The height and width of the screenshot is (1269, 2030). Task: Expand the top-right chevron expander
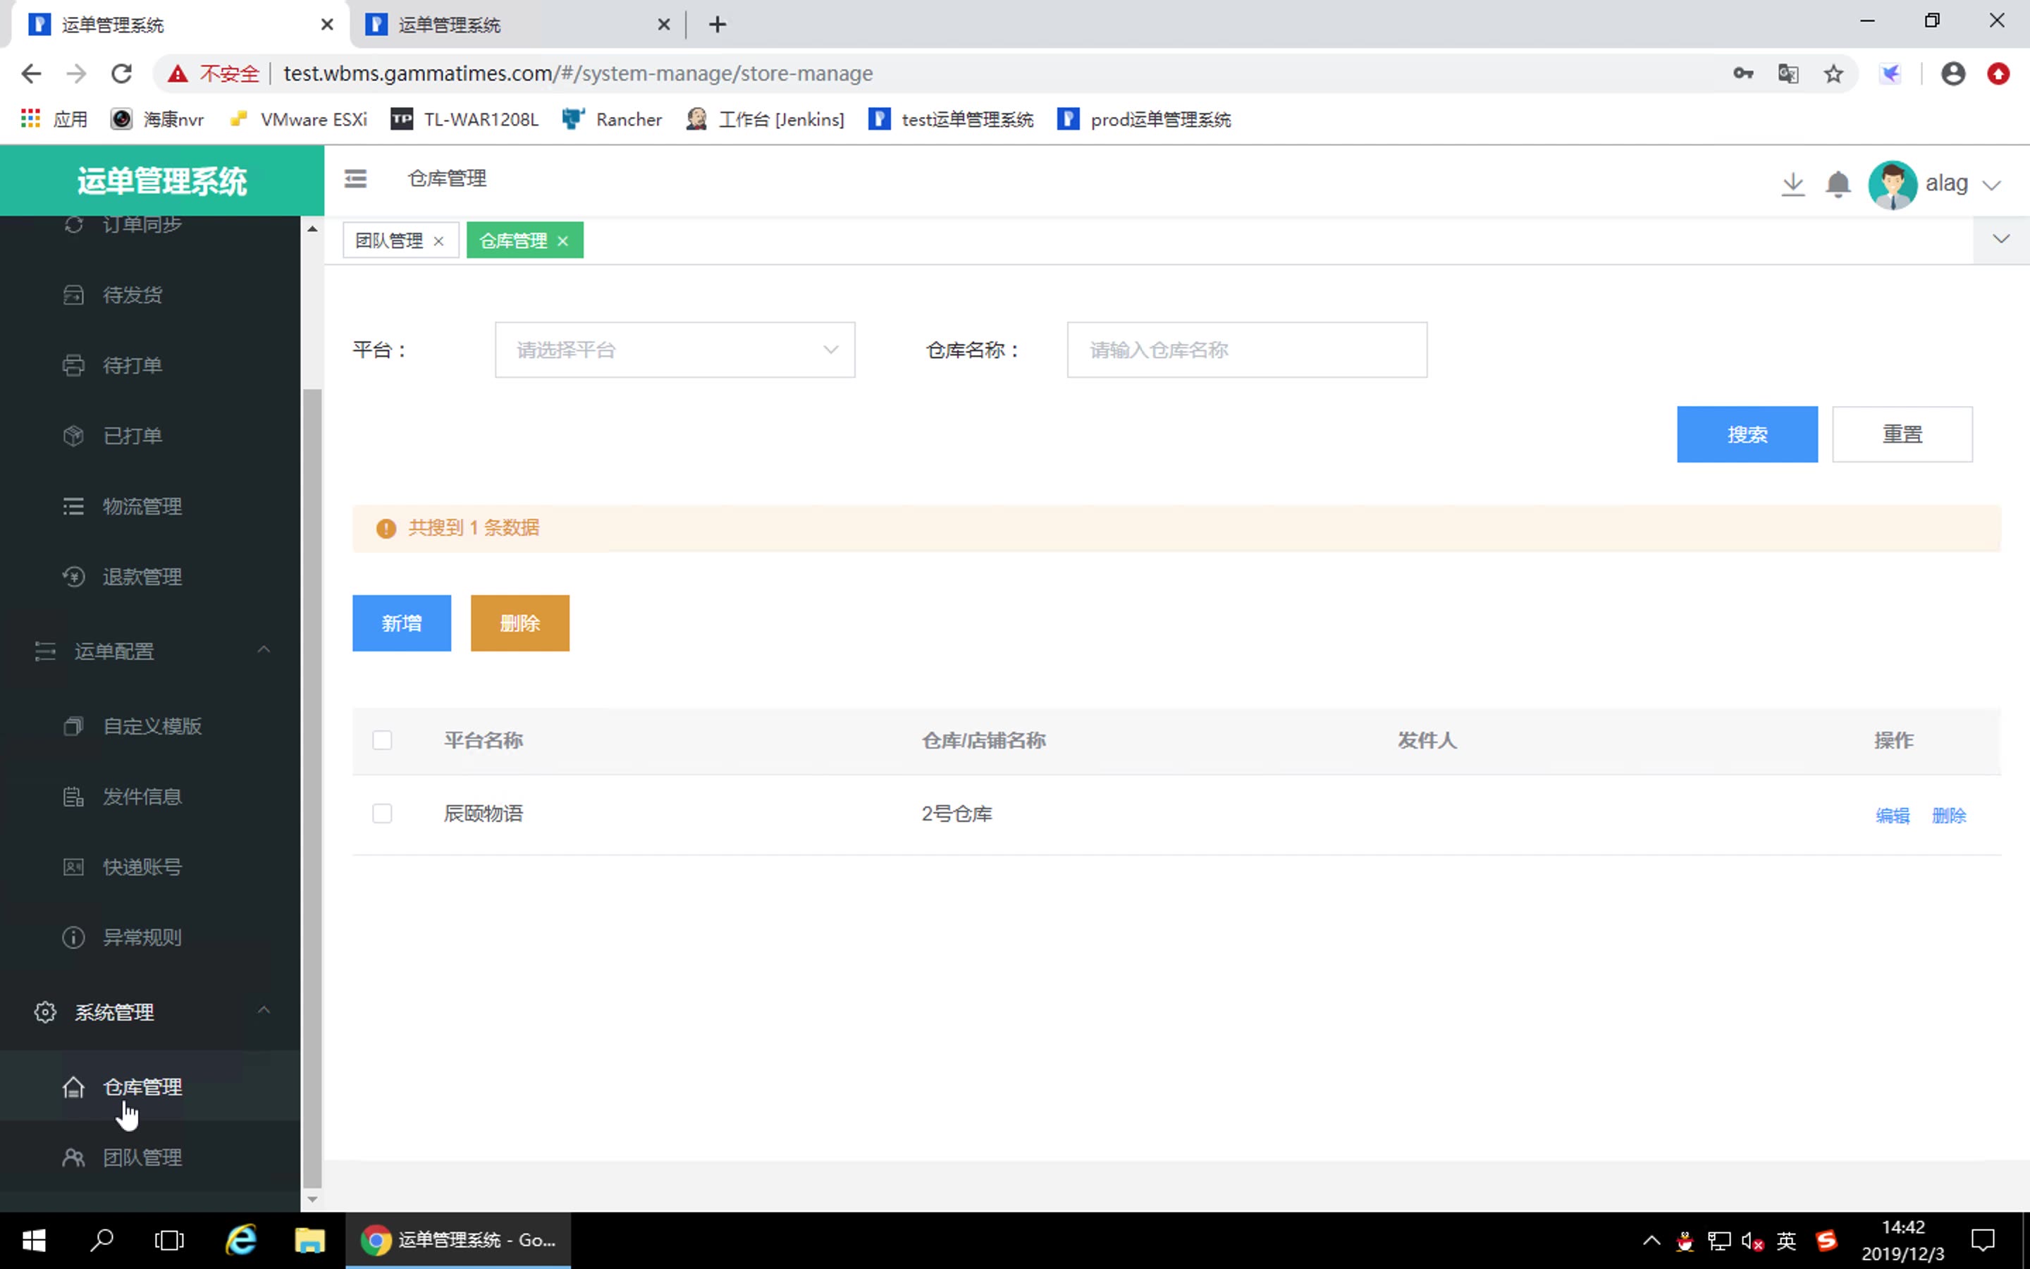click(x=2003, y=240)
